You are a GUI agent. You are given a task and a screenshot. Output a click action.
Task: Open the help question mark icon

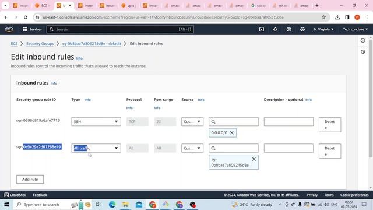click(288, 29)
